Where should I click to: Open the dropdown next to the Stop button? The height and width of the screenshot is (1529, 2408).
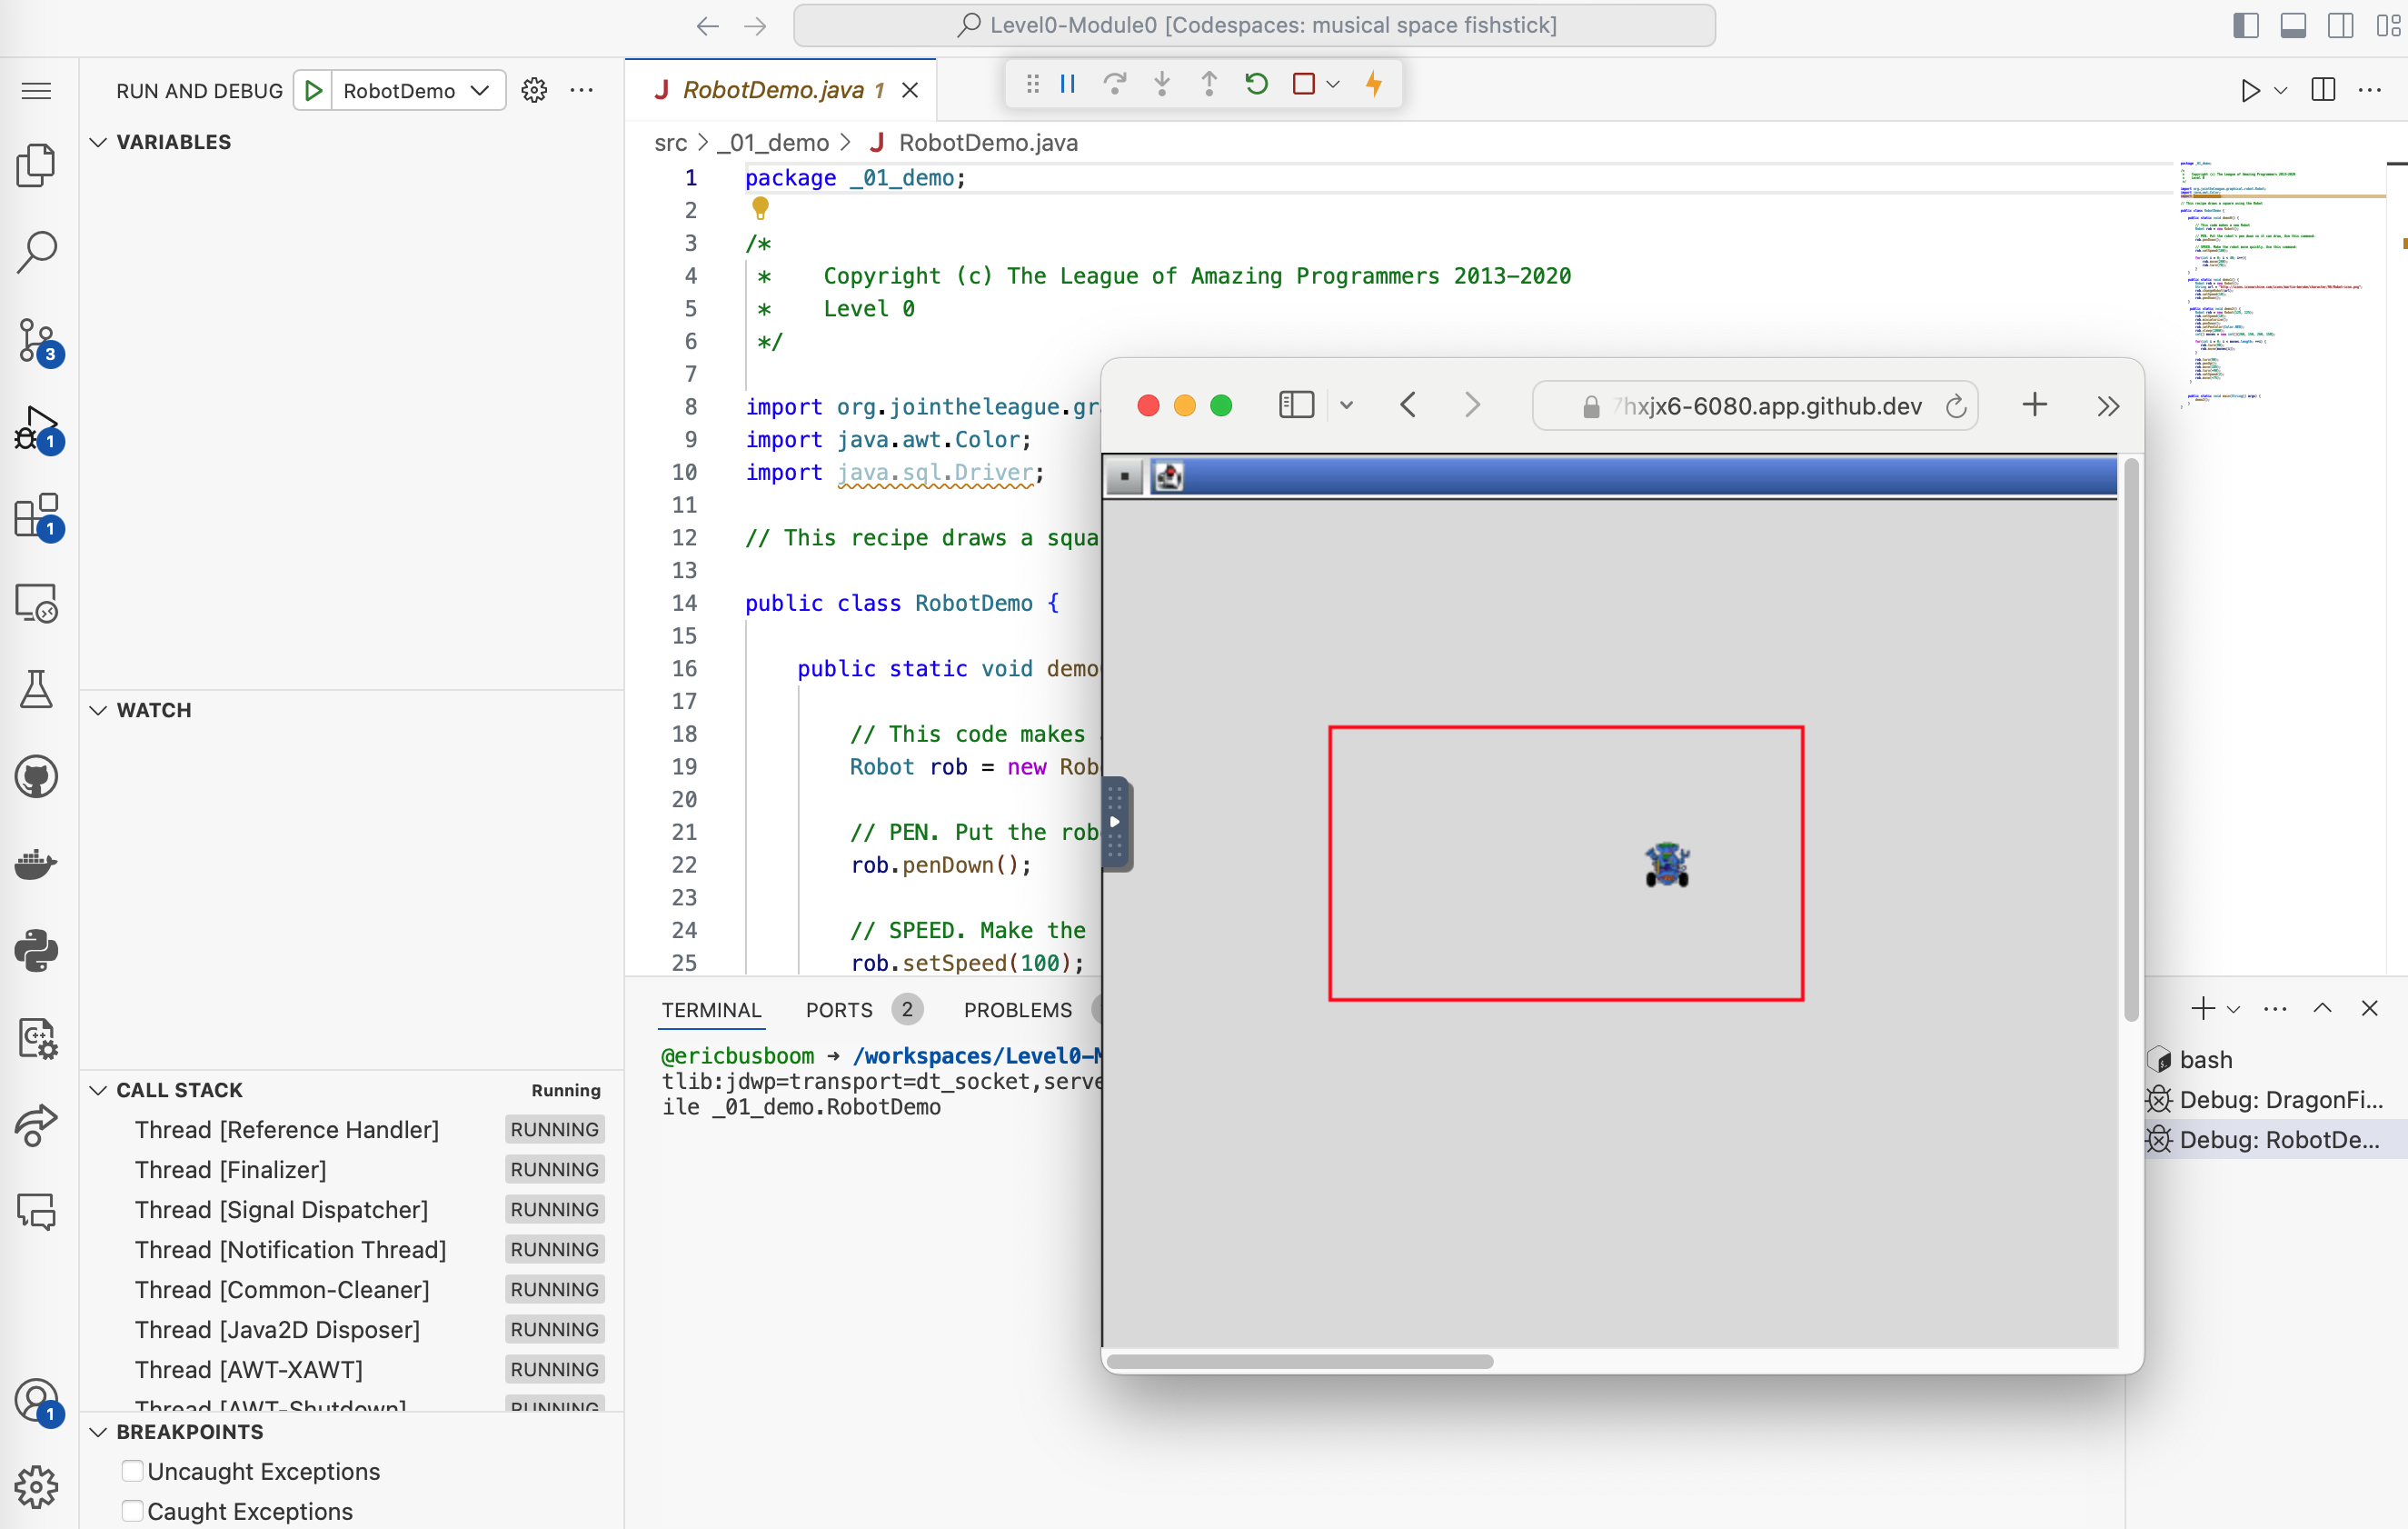(x=1333, y=85)
